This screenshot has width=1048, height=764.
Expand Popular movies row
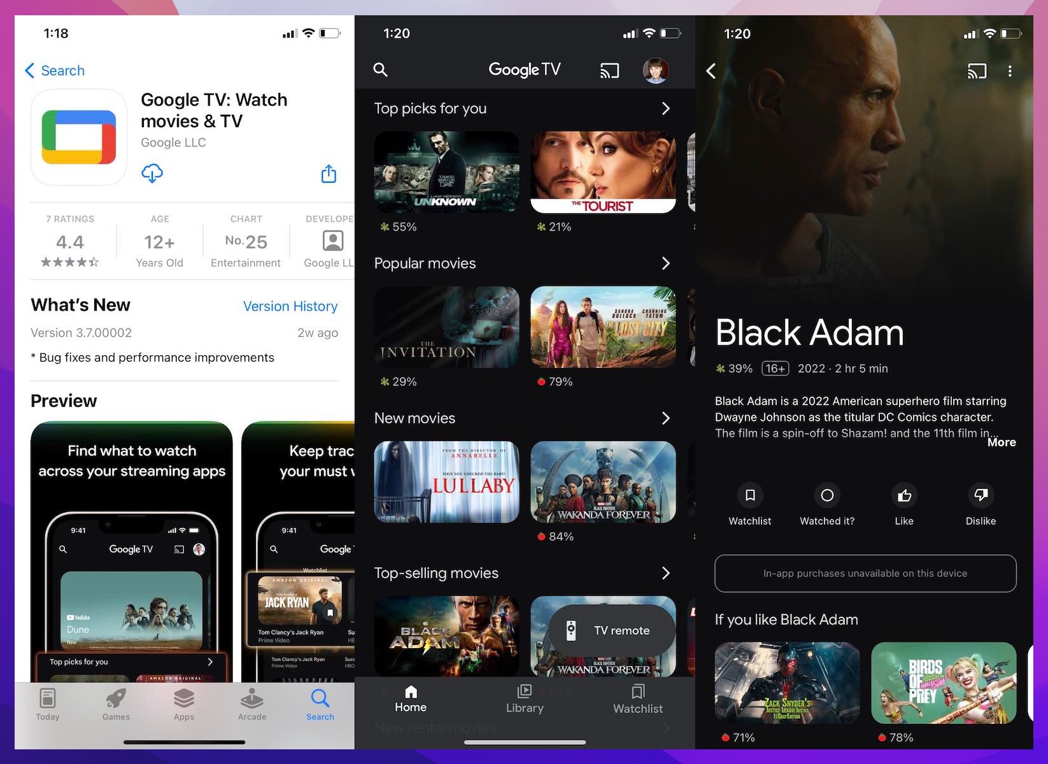pyautogui.click(x=665, y=264)
